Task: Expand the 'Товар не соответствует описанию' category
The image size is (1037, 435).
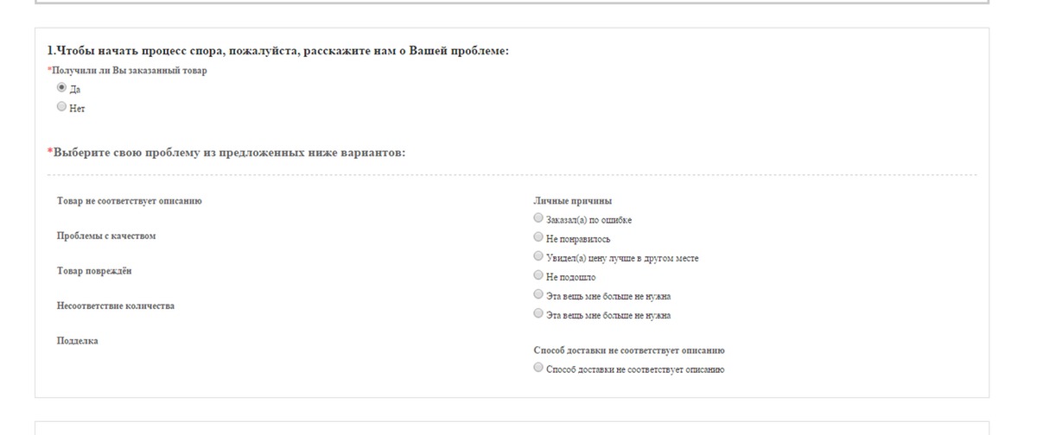Action: [x=130, y=201]
